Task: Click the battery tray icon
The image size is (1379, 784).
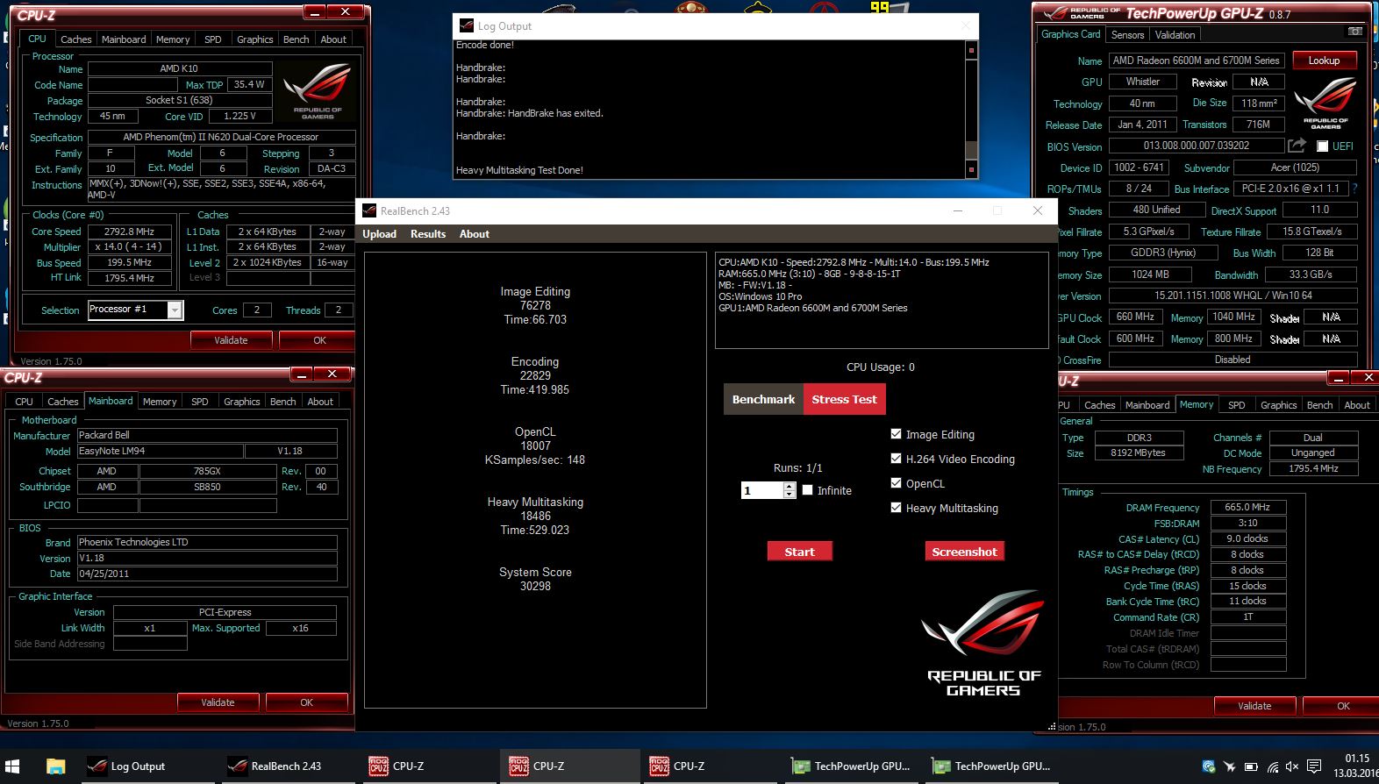Action: (x=1251, y=766)
